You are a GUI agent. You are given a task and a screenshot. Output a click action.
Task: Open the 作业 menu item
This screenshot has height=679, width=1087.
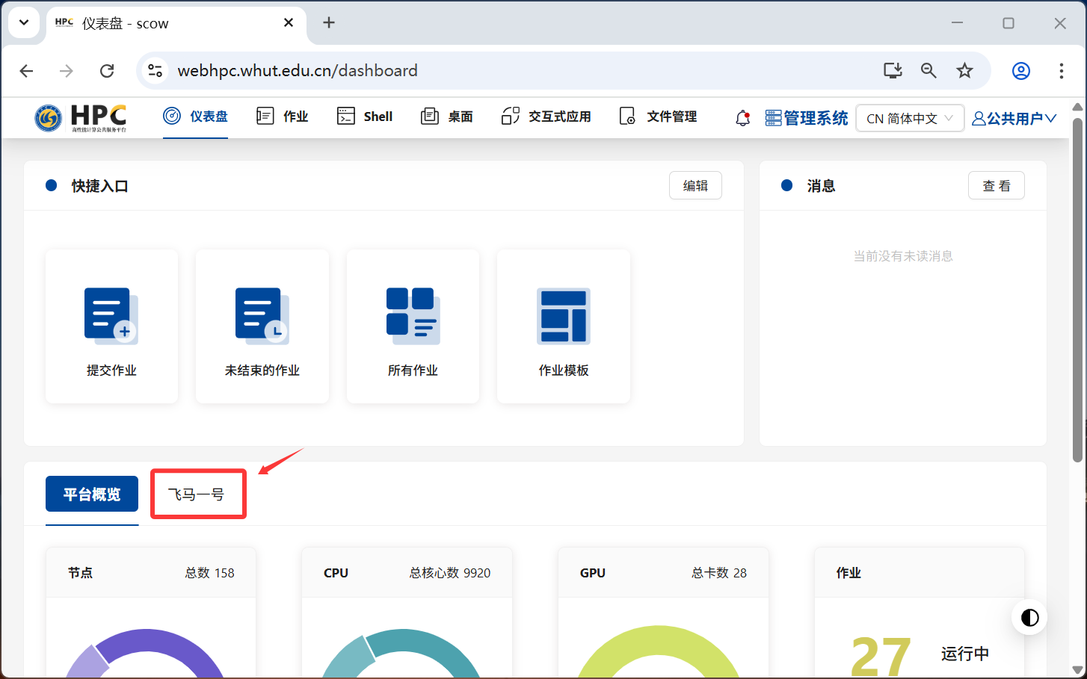pos(283,117)
